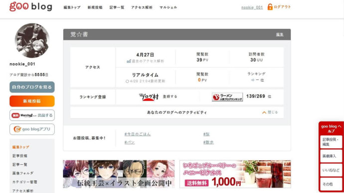
Task: Click the 編集 link in blog header
Action: (x=280, y=35)
